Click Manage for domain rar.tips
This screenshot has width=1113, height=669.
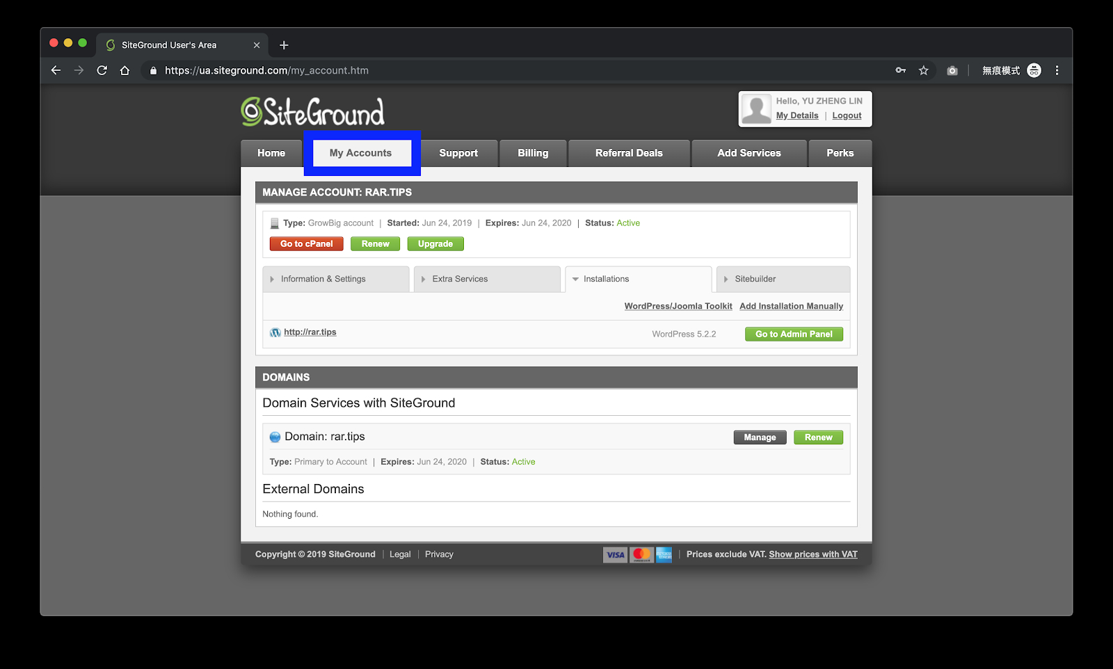coord(760,437)
